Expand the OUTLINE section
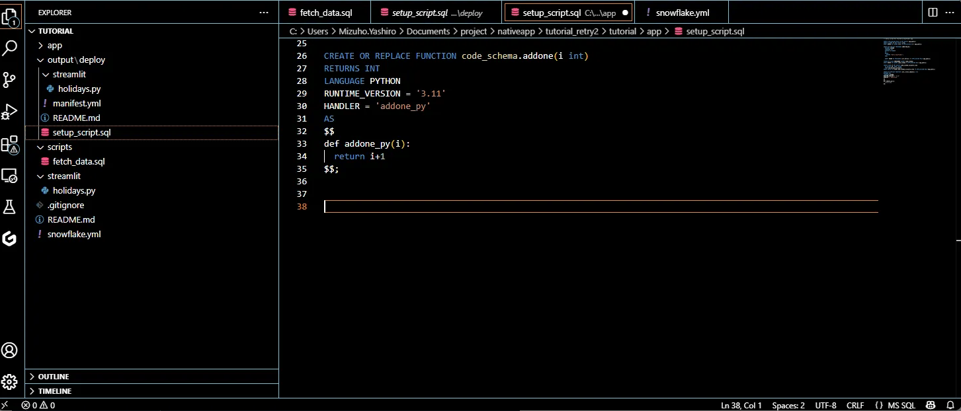The height and width of the screenshot is (411, 961). coord(151,377)
